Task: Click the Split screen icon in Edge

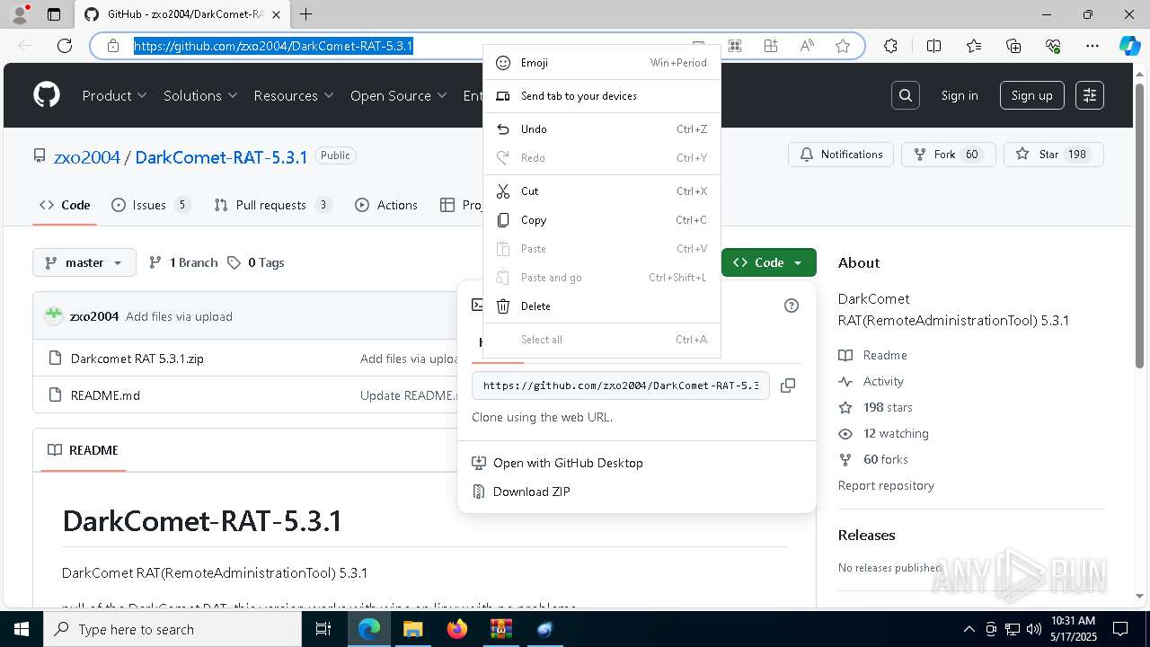Action: [x=933, y=46]
